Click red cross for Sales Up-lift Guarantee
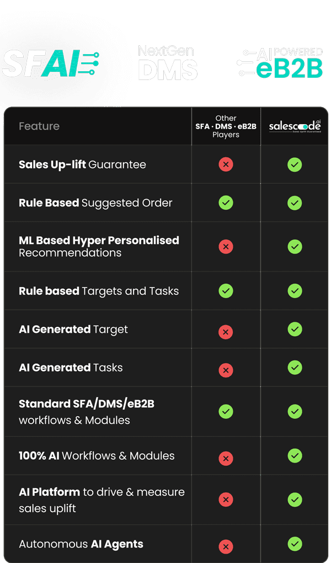Screen dimensions: 331x563 [226, 164]
